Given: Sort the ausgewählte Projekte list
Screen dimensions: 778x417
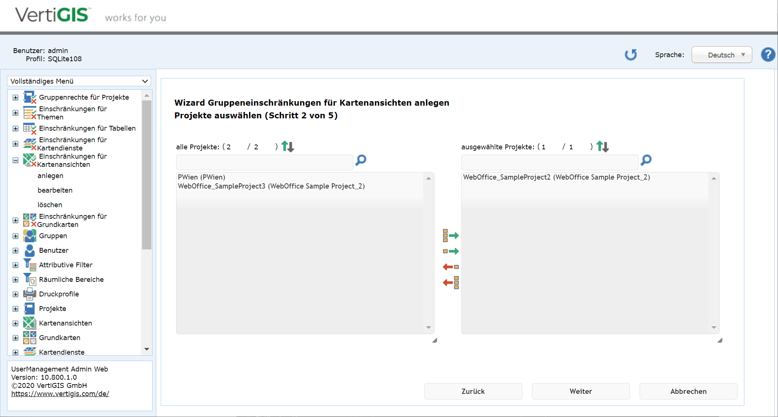Looking at the screenshot, I should pos(602,146).
